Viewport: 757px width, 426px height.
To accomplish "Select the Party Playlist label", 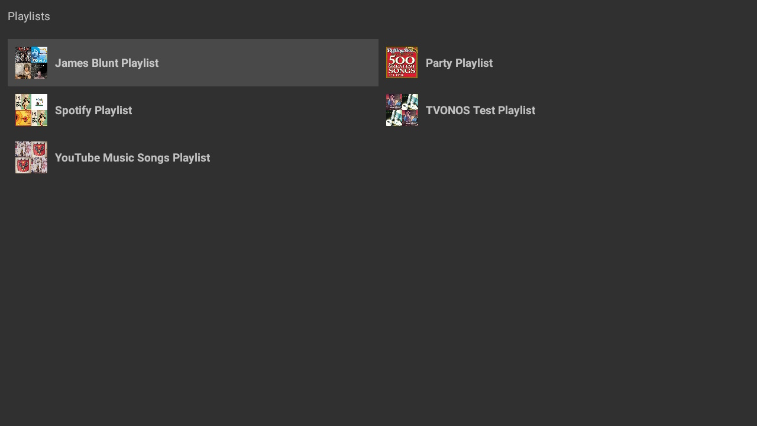I will (459, 63).
